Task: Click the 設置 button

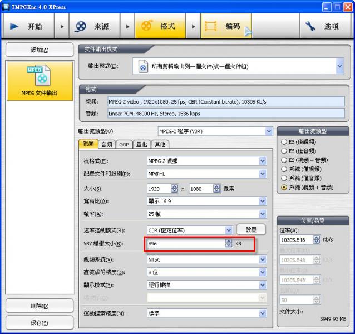Action: [x=251, y=229]
